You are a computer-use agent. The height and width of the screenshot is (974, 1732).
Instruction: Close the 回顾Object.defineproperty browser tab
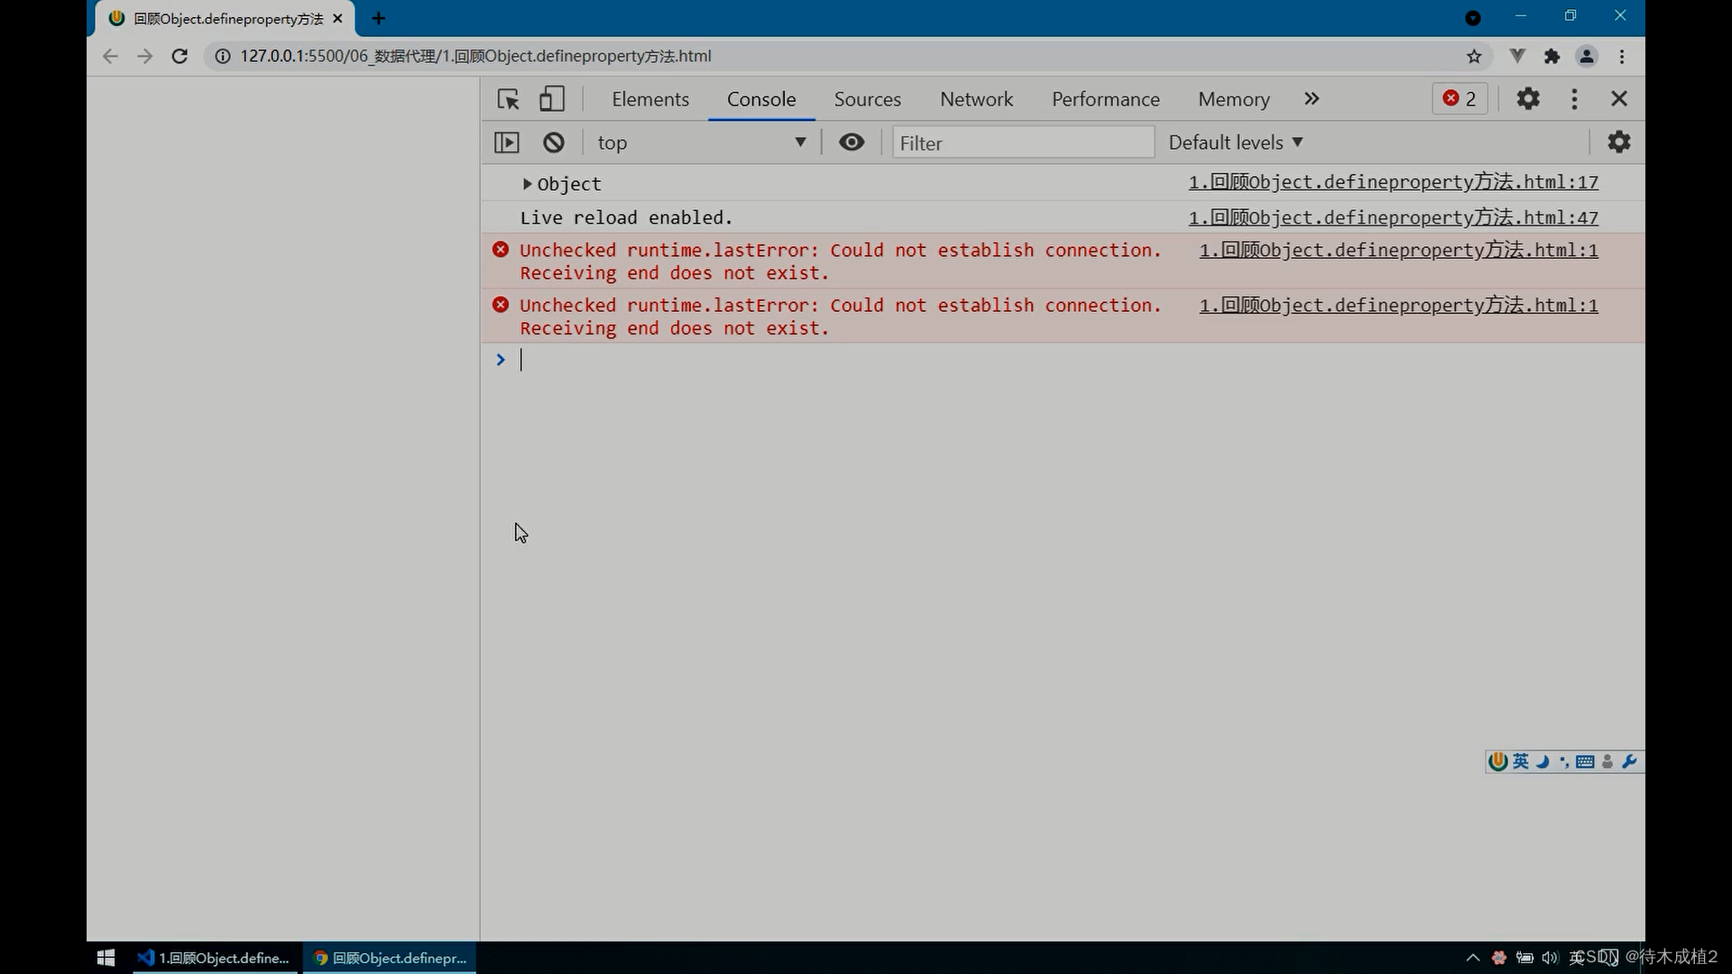[x=337, y=18]
